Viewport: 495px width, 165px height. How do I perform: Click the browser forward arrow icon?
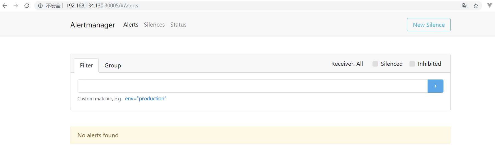coord(16,5)
